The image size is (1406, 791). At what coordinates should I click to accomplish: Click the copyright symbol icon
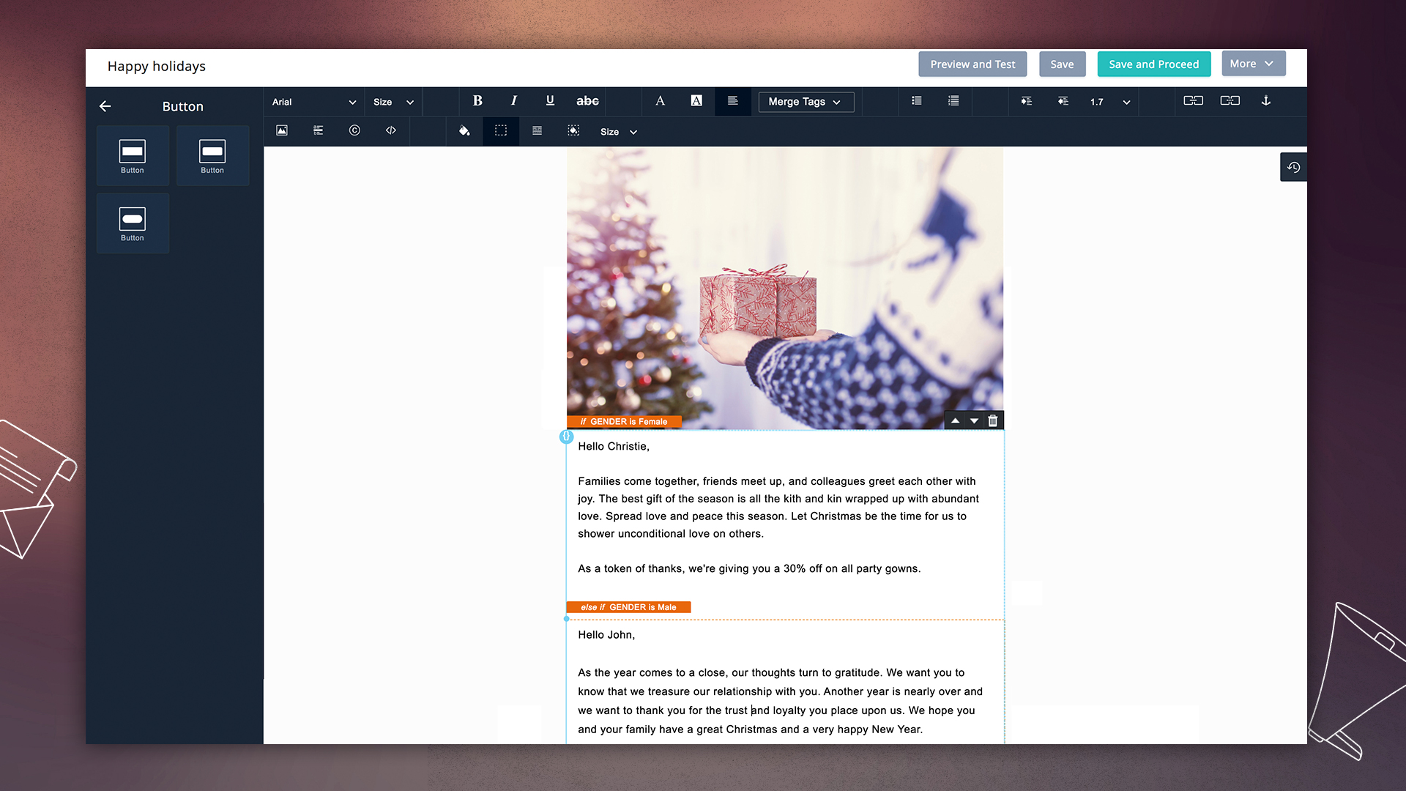click(x=354, y=131)
